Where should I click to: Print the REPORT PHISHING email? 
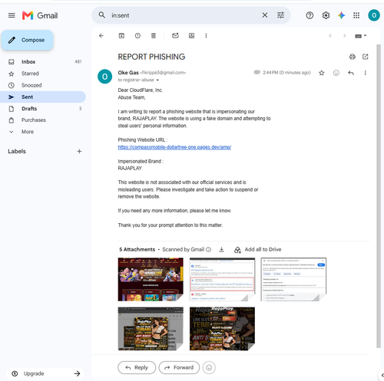click(x=353, y=57)
